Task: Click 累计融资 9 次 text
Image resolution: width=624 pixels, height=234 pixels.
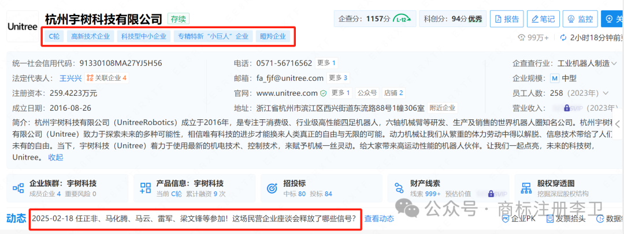Action: click(x=206, y=194)
